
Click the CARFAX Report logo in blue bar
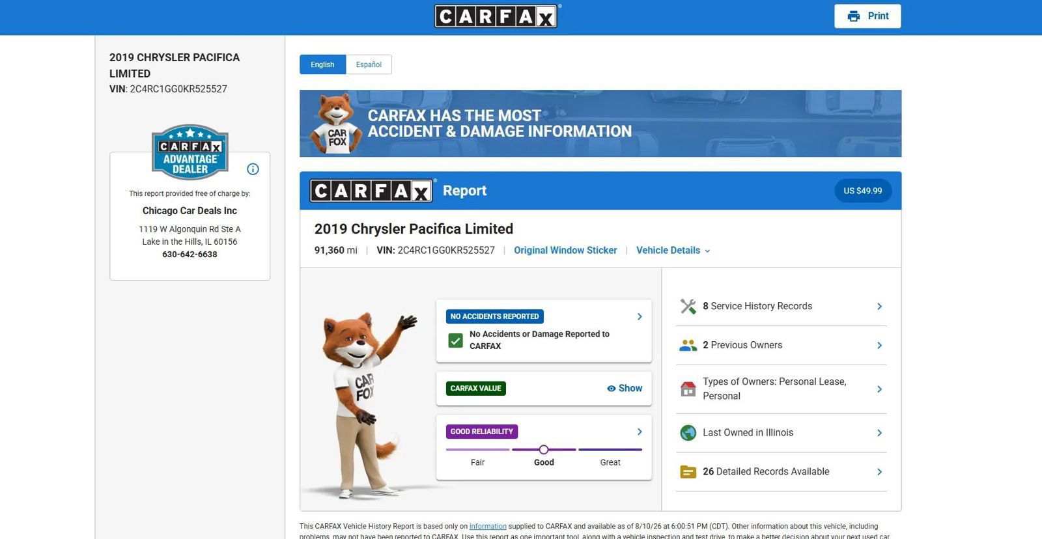(373, 191)
